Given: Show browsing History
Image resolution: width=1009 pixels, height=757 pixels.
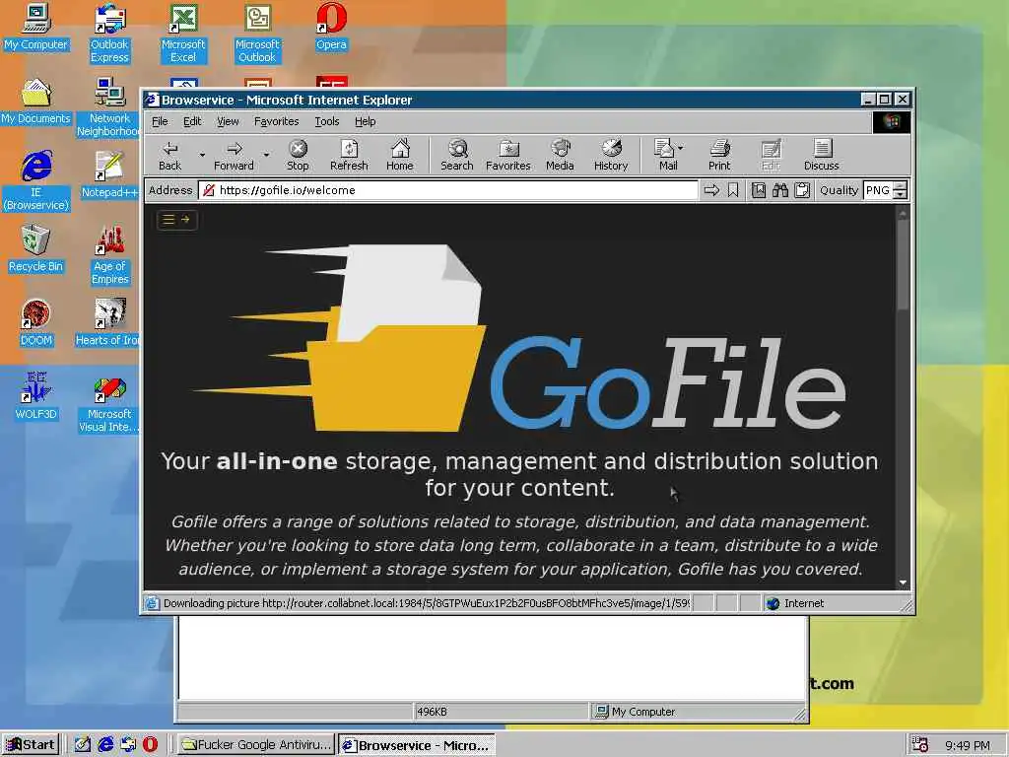Looking at the screenshot, I should pyautogui.click(x=611, y=156).
